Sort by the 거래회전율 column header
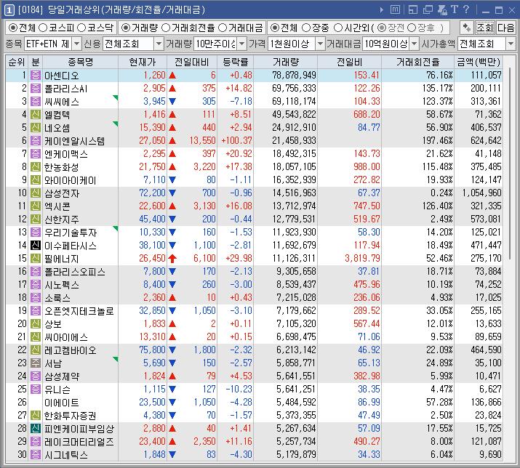Image resolution: width=520 pixels, height=468 pixels. coord(417,62)
